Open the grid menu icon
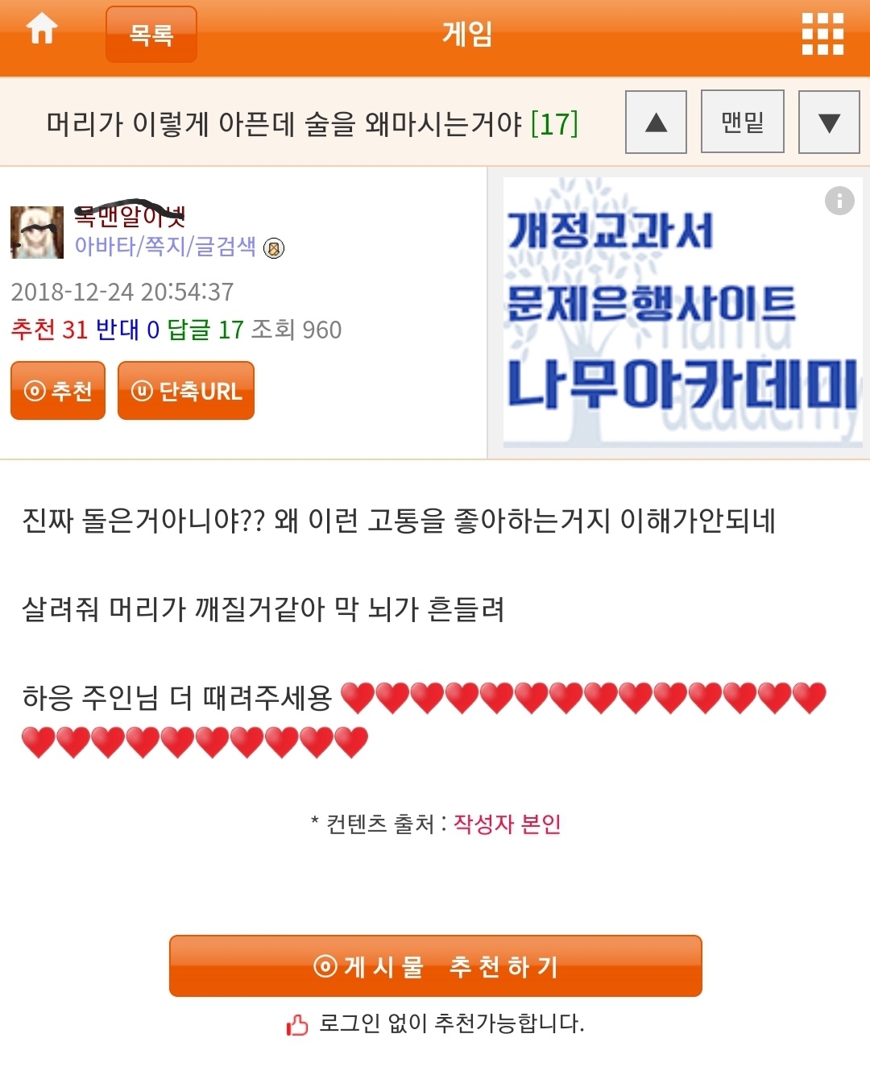The height and width of the screenshot is (1067, 870). coord(822,34)
